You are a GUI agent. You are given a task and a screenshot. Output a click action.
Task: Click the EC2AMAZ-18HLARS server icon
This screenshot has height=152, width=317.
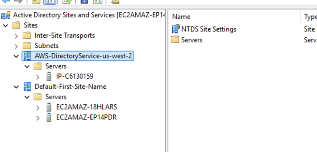[x=49, y=107]
